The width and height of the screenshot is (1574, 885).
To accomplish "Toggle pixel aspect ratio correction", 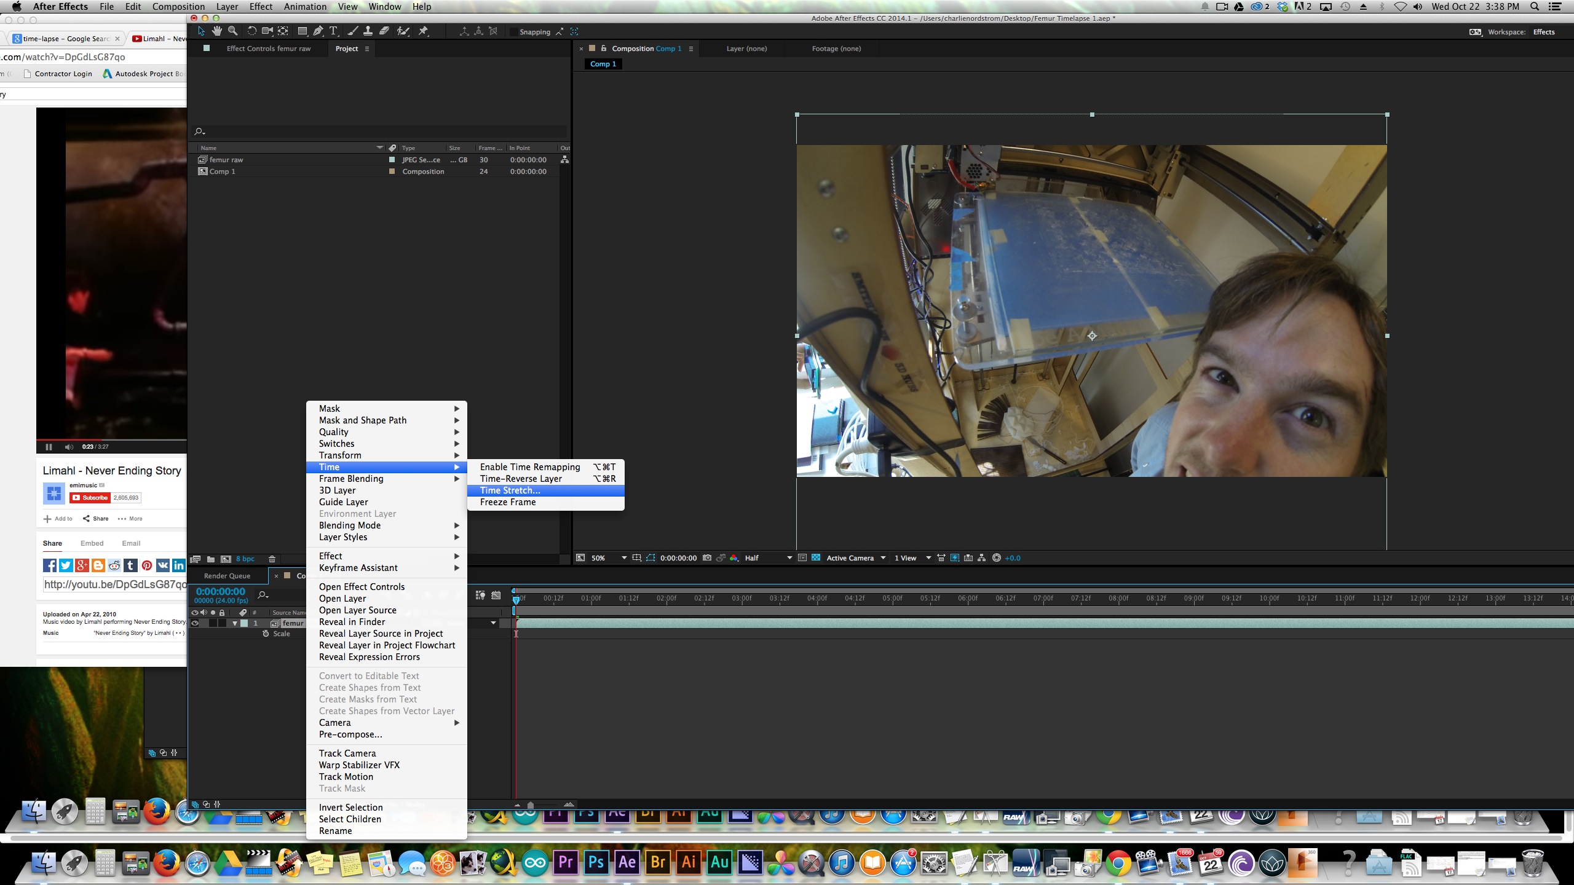I will (941, 558).
